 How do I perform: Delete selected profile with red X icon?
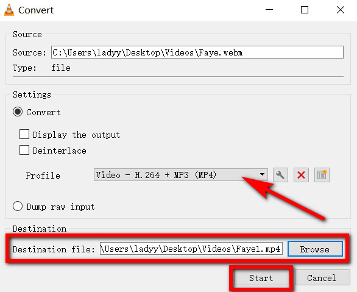[301, 175]
